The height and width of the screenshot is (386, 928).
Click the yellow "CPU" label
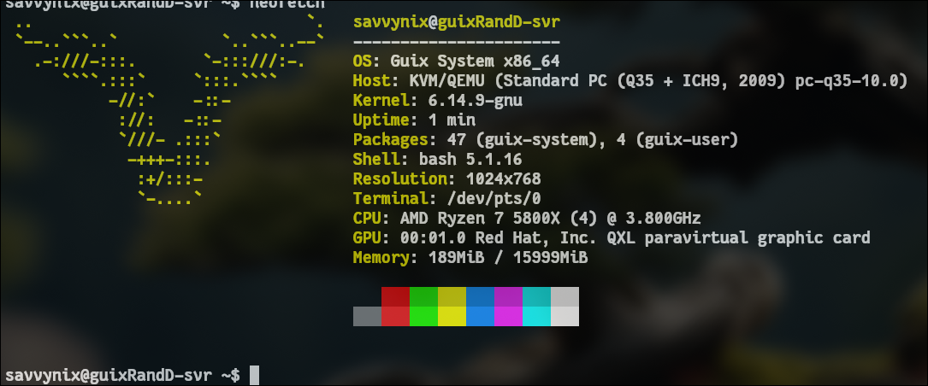(368, 218)
